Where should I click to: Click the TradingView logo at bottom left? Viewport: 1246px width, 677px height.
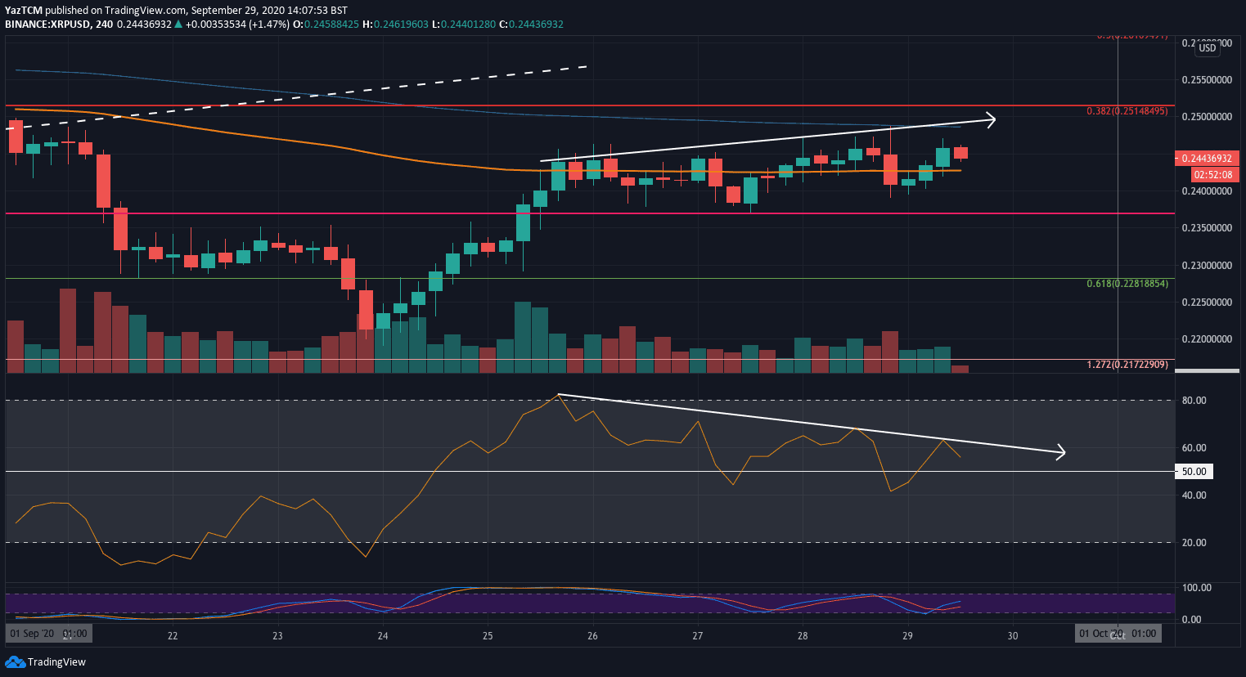click(x=46, y=661)
